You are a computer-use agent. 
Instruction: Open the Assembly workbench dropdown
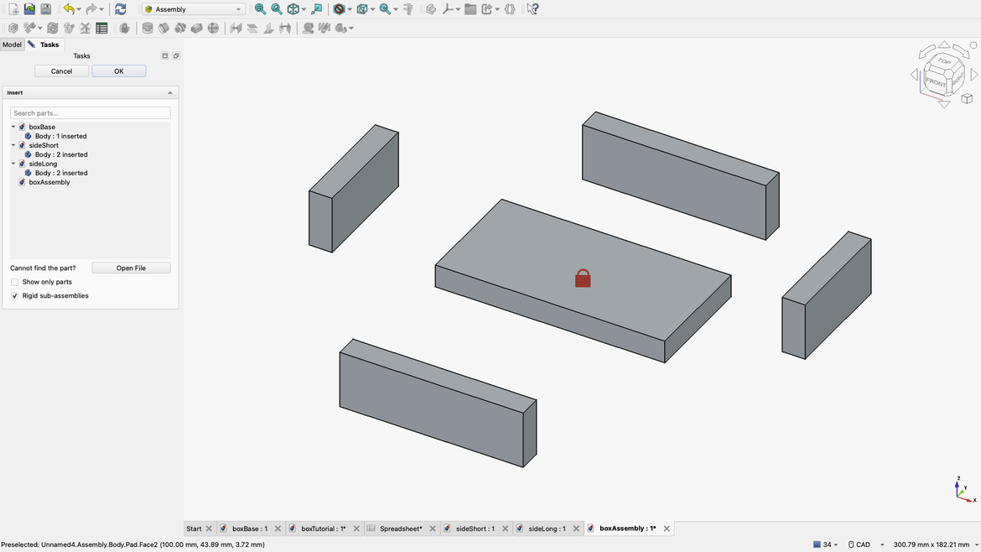click(x=193, y=9)
